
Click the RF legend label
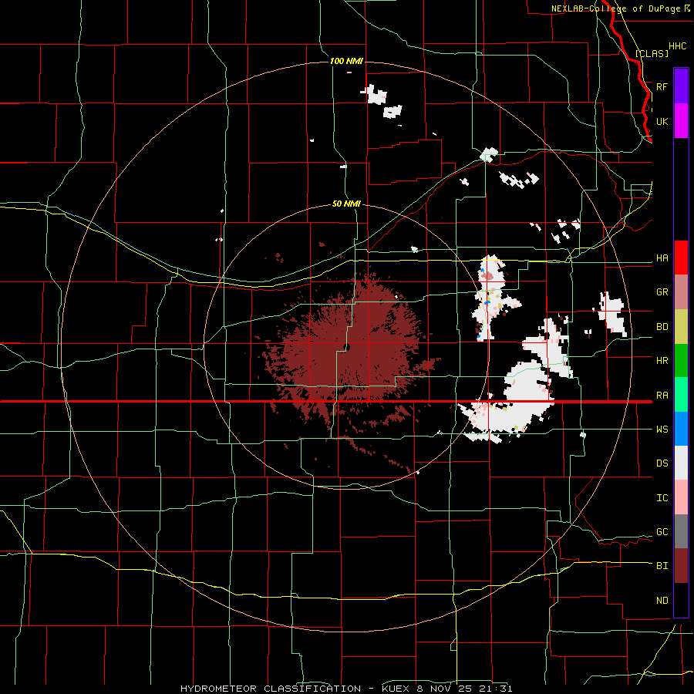coord(662,86)
